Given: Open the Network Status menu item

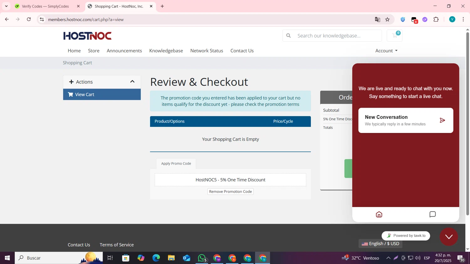Looking at the screenshot, I should click(207, 51).
